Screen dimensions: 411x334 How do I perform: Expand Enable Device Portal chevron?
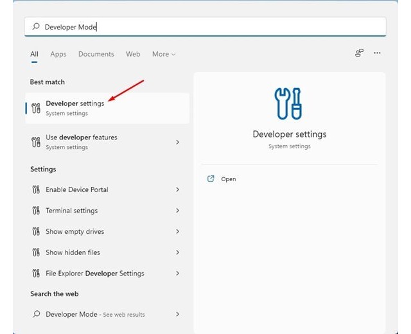[x=178, y=189]
